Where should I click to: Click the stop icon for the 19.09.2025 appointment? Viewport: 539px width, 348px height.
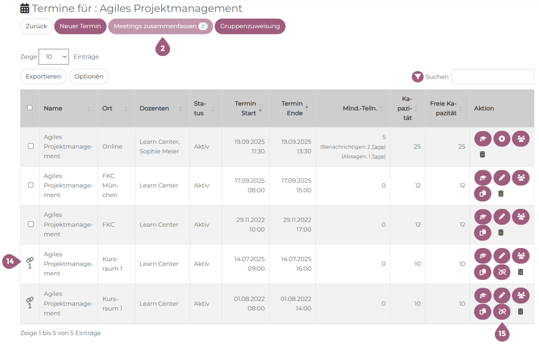502,139
